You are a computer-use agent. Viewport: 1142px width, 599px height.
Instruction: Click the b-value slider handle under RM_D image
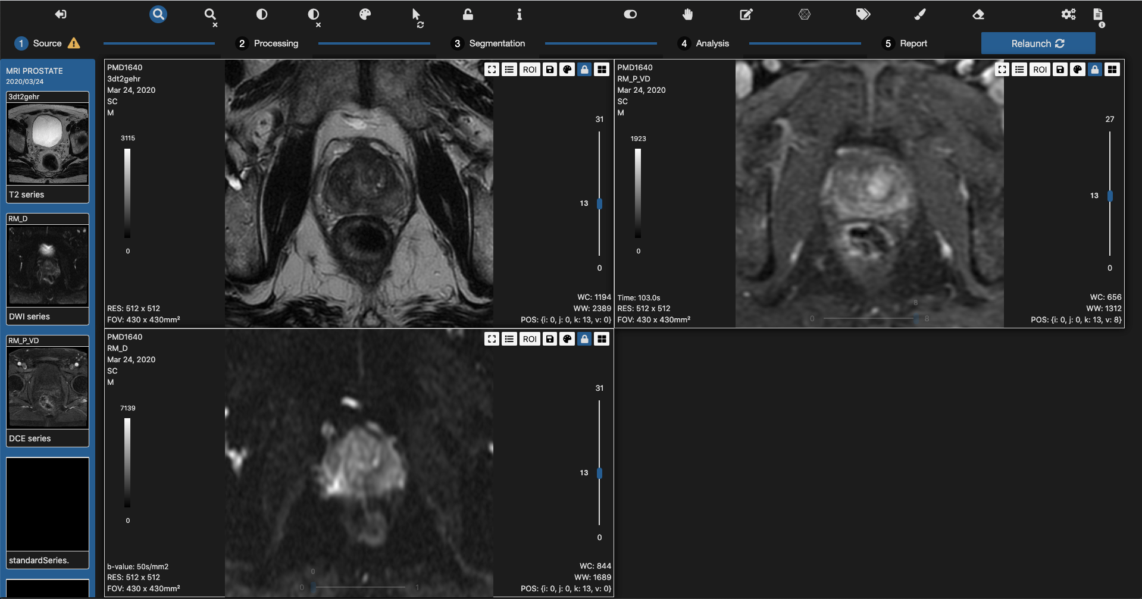point(314,587)
